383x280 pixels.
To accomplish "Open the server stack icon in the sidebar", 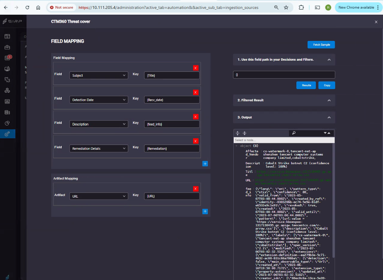I will click(7, 112).
